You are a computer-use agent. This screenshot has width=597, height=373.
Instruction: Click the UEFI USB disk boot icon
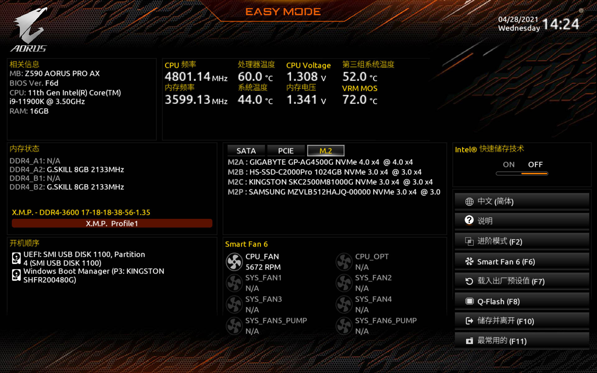coord(16,258)
